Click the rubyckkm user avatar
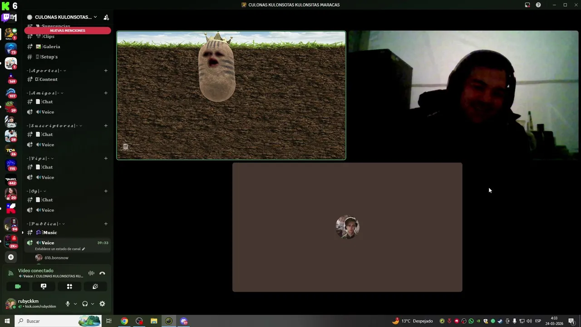 point(10,304)
